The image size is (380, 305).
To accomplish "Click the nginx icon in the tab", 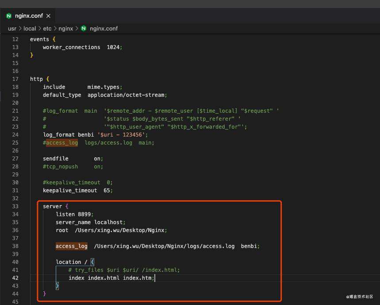I will tap(9, 16).
